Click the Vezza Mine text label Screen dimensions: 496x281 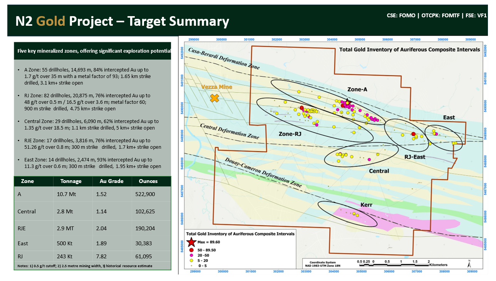tap(216, 87)
